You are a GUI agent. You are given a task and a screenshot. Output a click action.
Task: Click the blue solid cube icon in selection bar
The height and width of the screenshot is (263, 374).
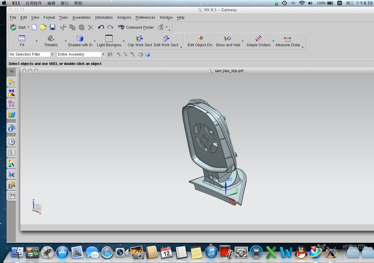coord(147,54)
